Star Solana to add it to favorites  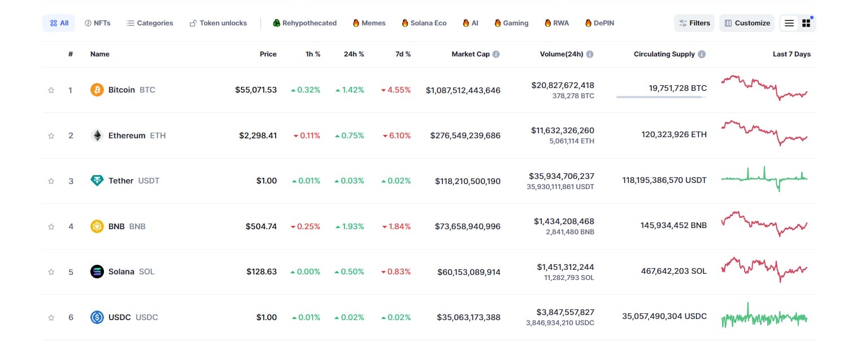pyautogui.click(x=51, y=272)
